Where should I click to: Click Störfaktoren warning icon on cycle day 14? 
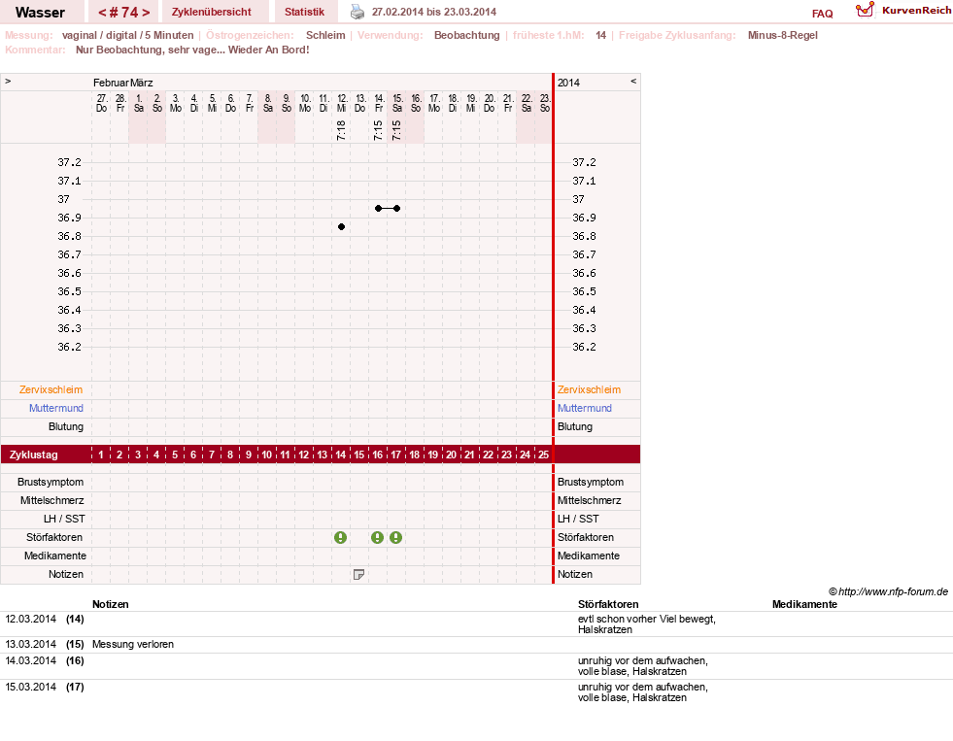[x=340, y=537]
